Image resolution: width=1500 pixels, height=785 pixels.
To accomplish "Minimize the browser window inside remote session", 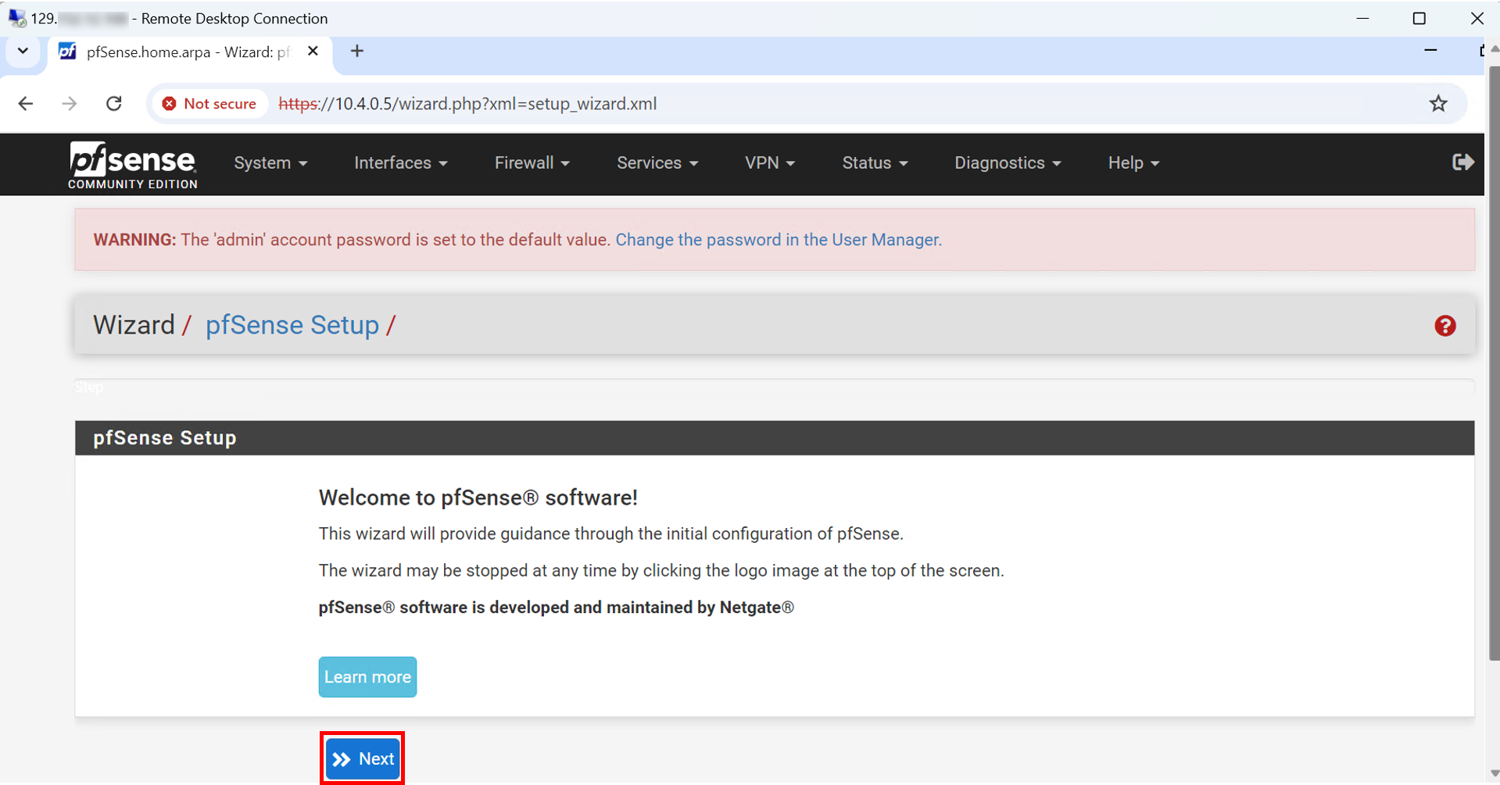I will [1430, 51].
